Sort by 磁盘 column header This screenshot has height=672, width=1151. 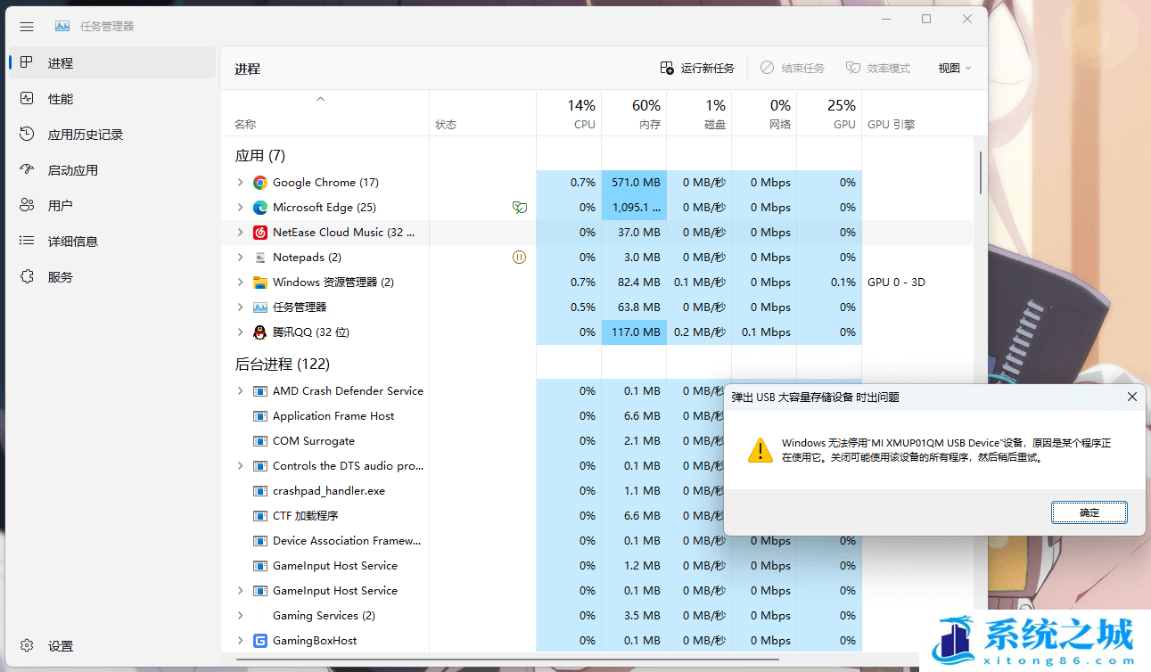[699, 113]
